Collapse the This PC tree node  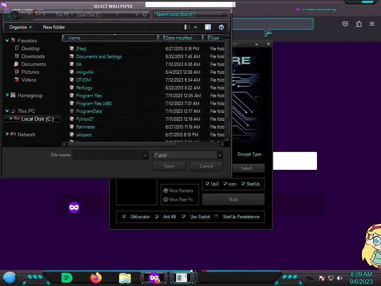tap(7, 111)
